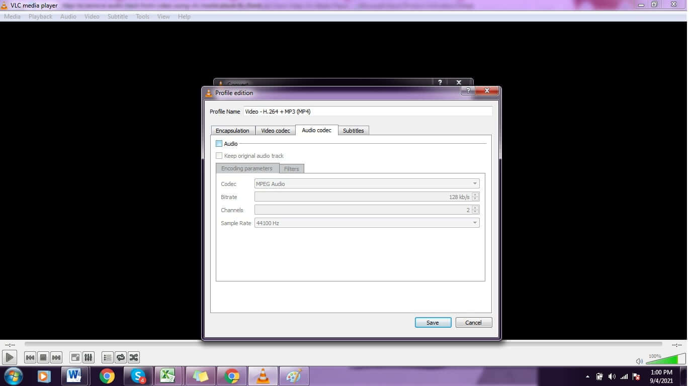The height and width of the screenshot is (386, 689).
Task: Click elapsed time label at left
Action: pos(10,345)
